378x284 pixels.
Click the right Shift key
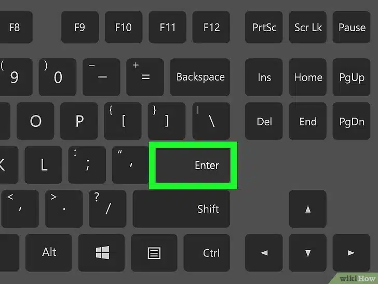tap(181, 209)
